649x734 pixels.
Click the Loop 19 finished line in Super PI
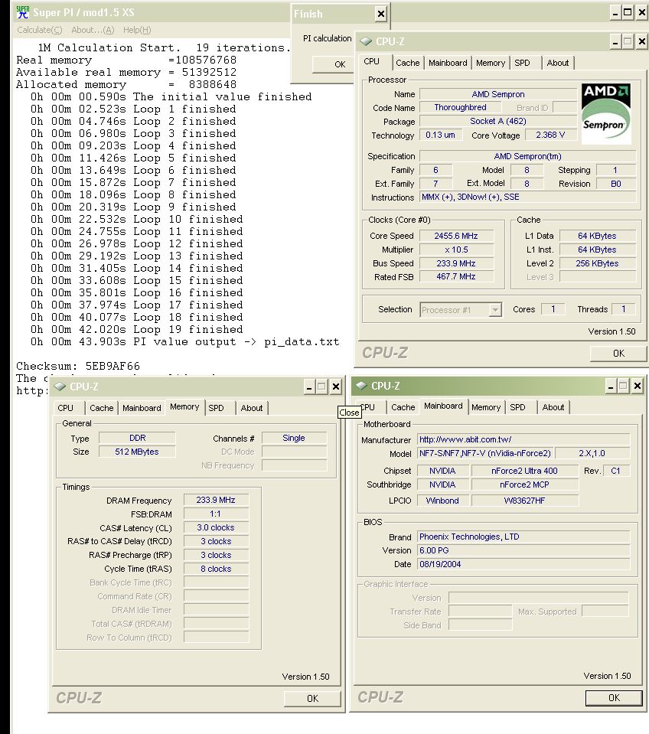point(137,330)
